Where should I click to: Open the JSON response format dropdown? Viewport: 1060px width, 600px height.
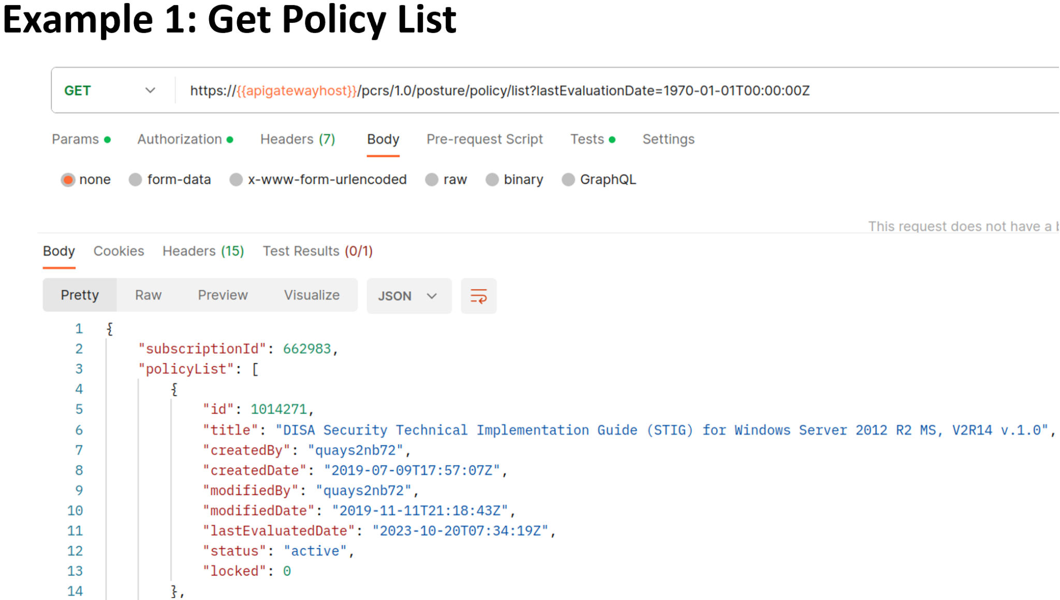[408, 296]
